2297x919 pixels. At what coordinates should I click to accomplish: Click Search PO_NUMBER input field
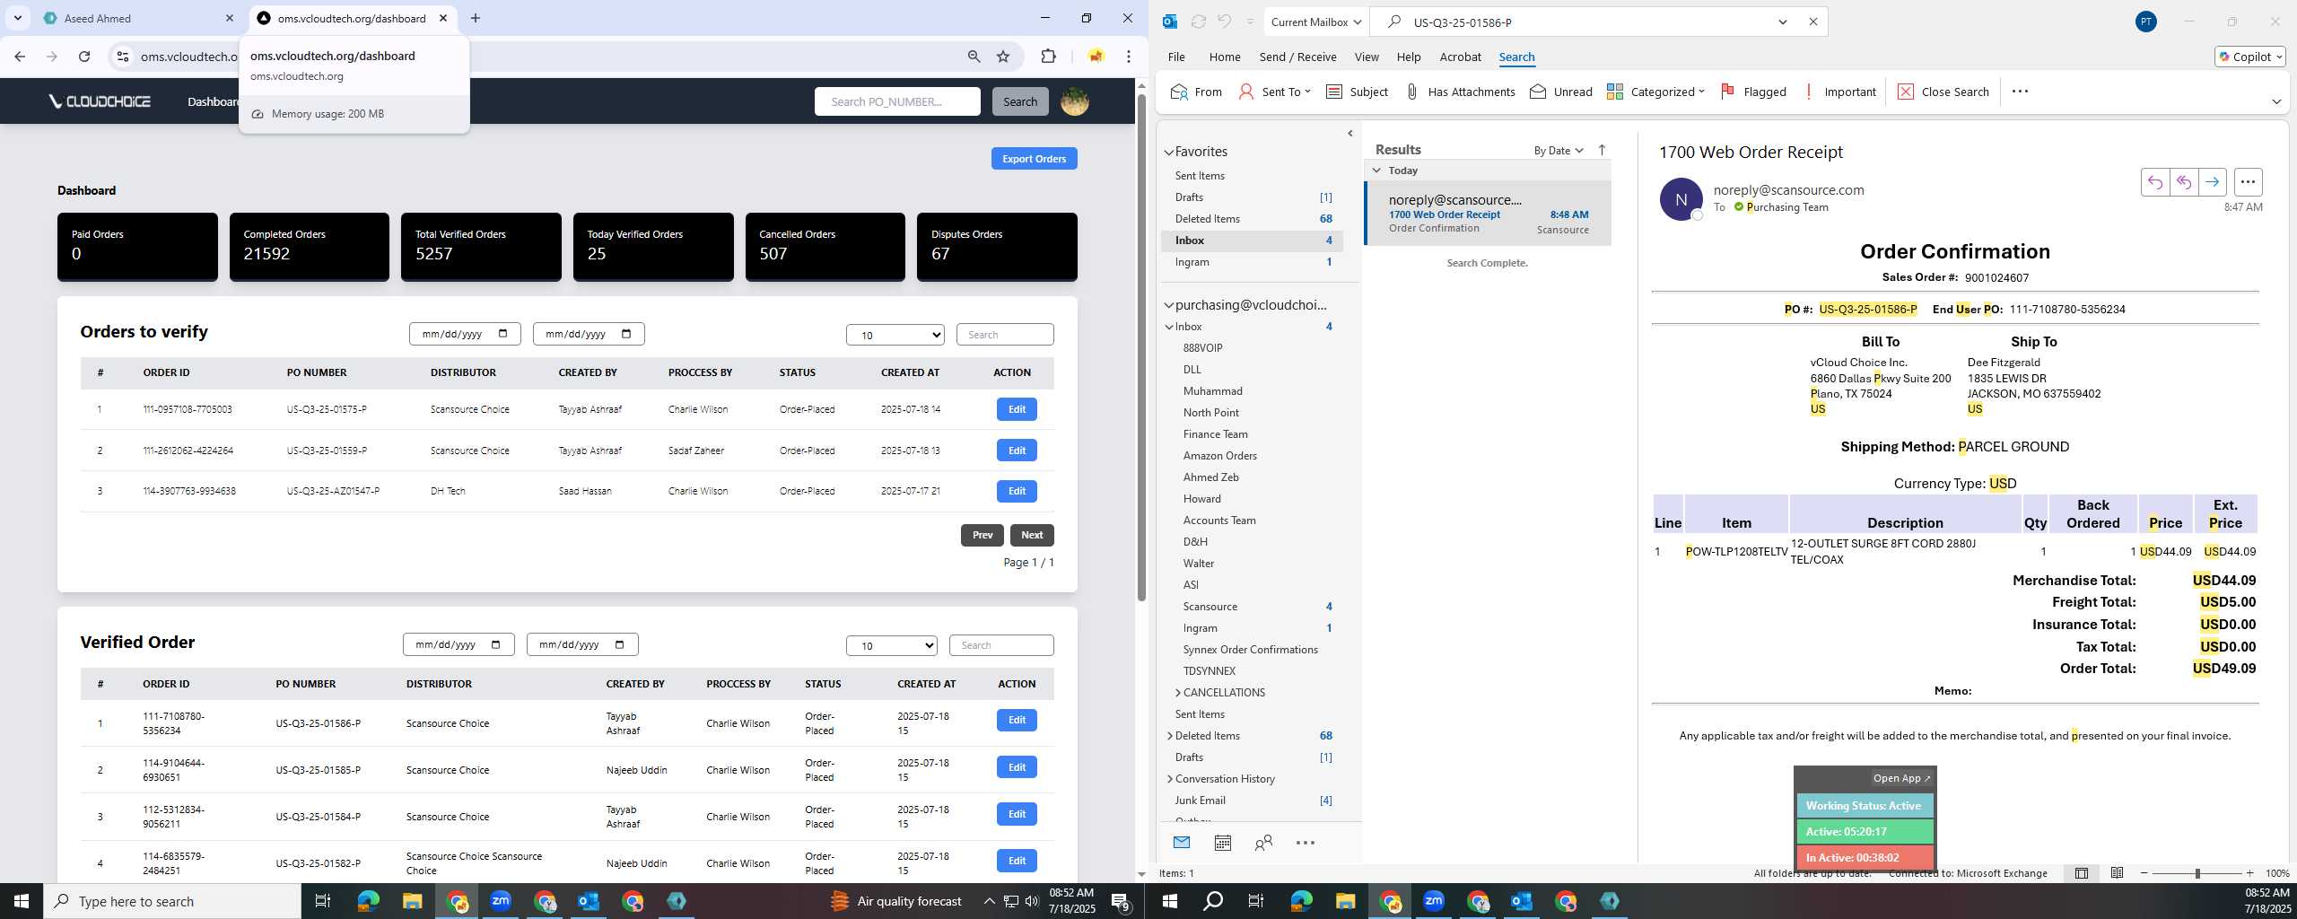tap(896, 101)
